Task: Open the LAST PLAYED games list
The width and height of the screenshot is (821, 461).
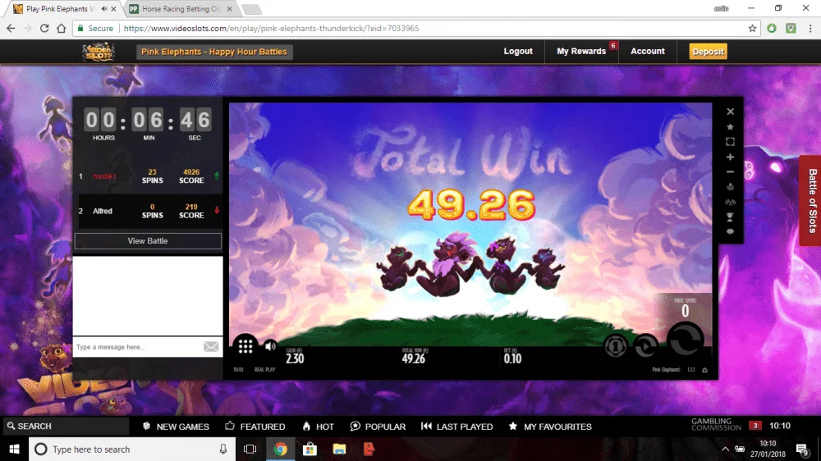Action: click(457, 427)
